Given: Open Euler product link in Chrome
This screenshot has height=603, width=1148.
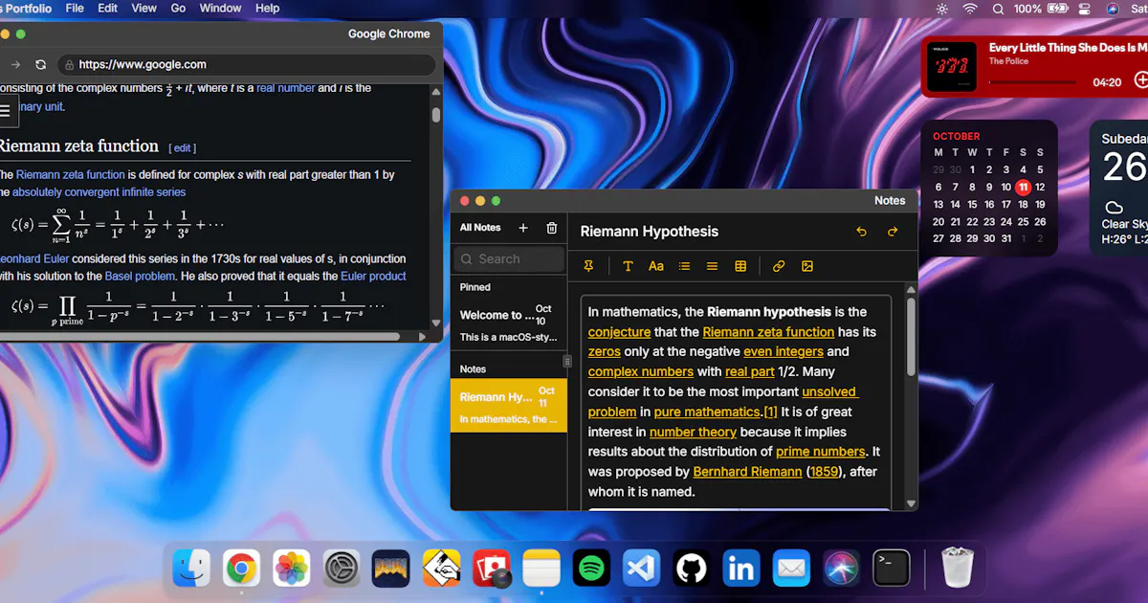Looking at the screenshot, I should [x=373, y=276].
